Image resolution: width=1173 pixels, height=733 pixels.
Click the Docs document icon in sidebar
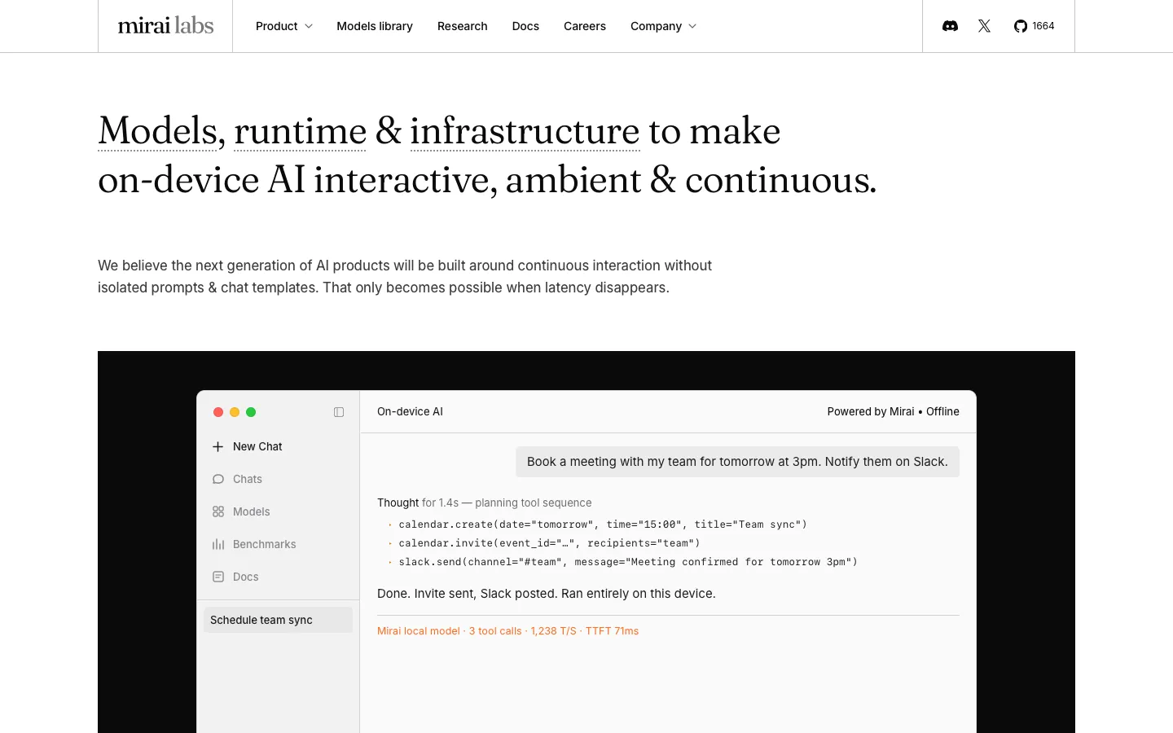click(217, 577)
